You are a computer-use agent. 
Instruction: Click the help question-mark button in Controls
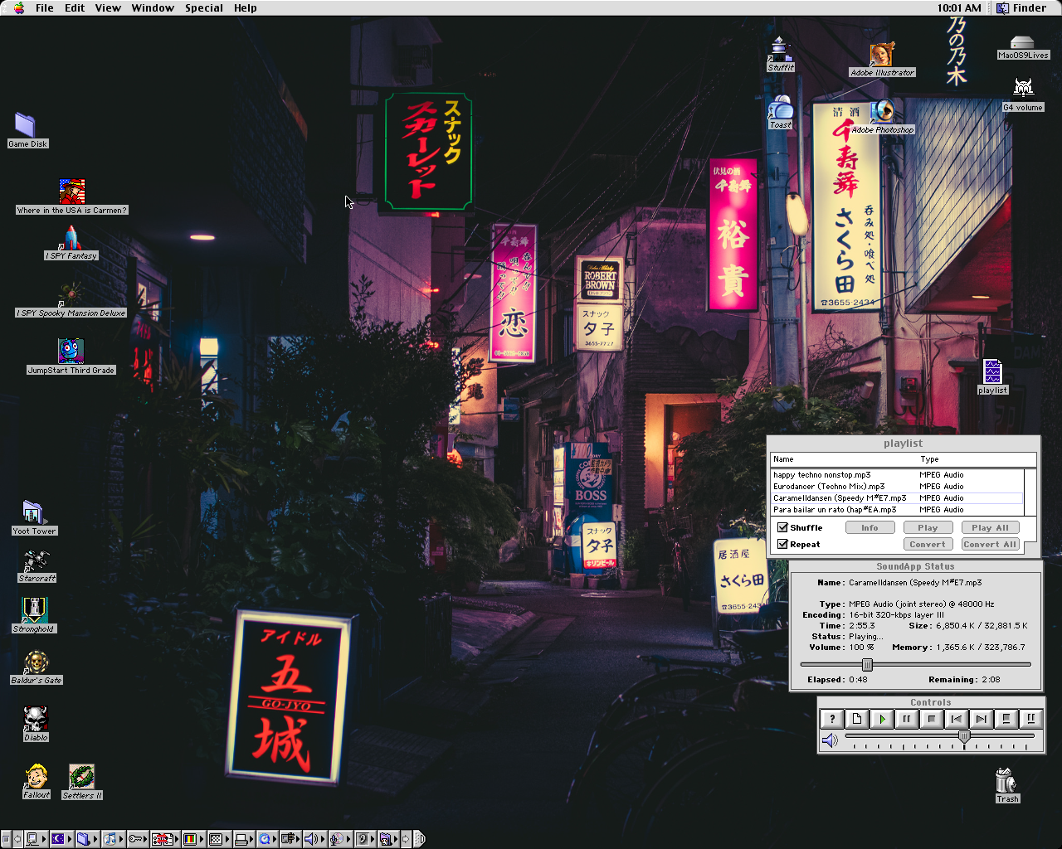click(832, 719)
